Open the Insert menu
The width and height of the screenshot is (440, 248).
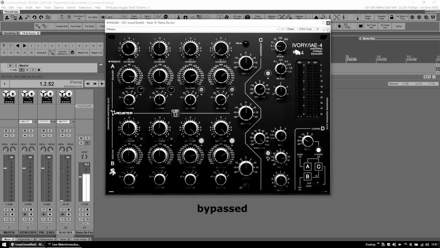[29, 7]
